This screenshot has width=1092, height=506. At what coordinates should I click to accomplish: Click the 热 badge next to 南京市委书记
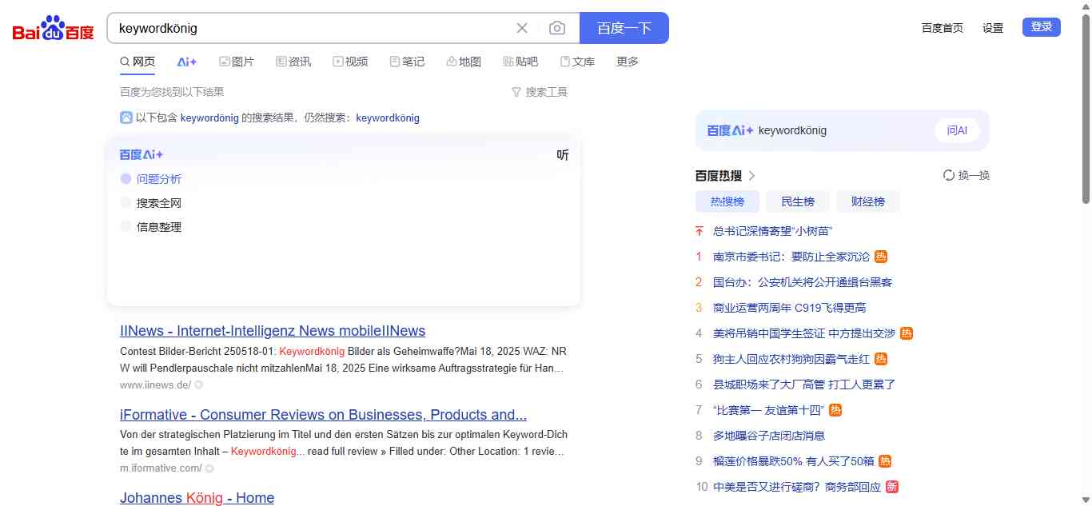pos(880,257)
